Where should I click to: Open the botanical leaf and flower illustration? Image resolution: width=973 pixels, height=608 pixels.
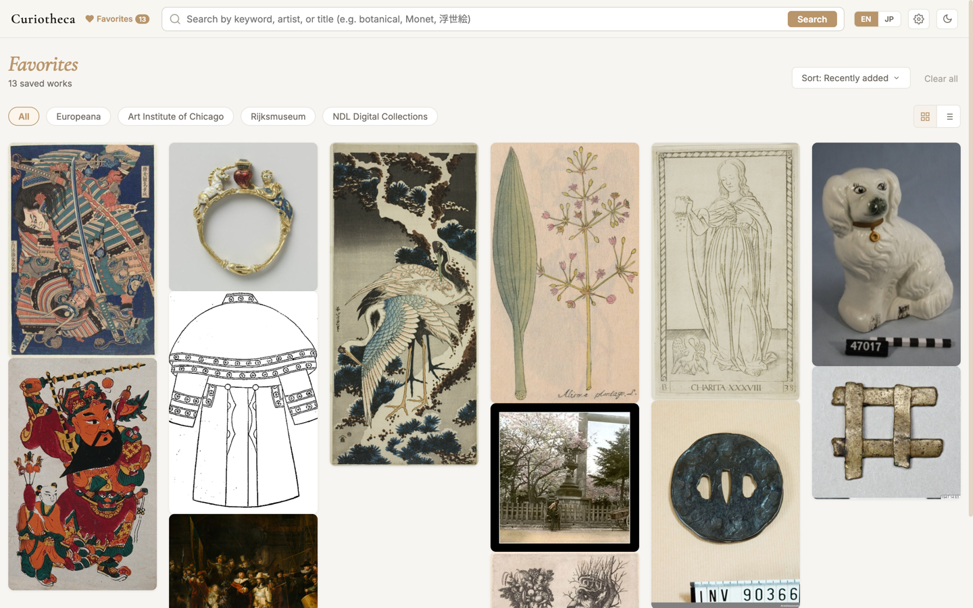(x=565, y=272)
